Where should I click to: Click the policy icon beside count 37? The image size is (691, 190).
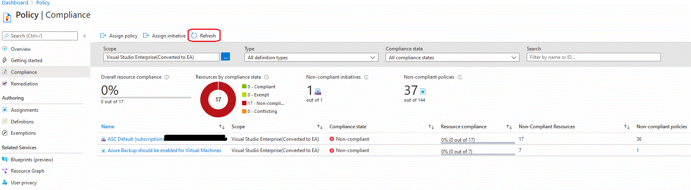(x=423, y=92)
